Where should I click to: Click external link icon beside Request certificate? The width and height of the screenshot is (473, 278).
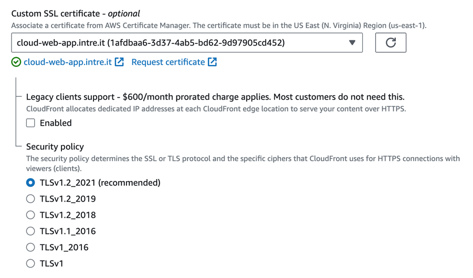pos(213,62)
